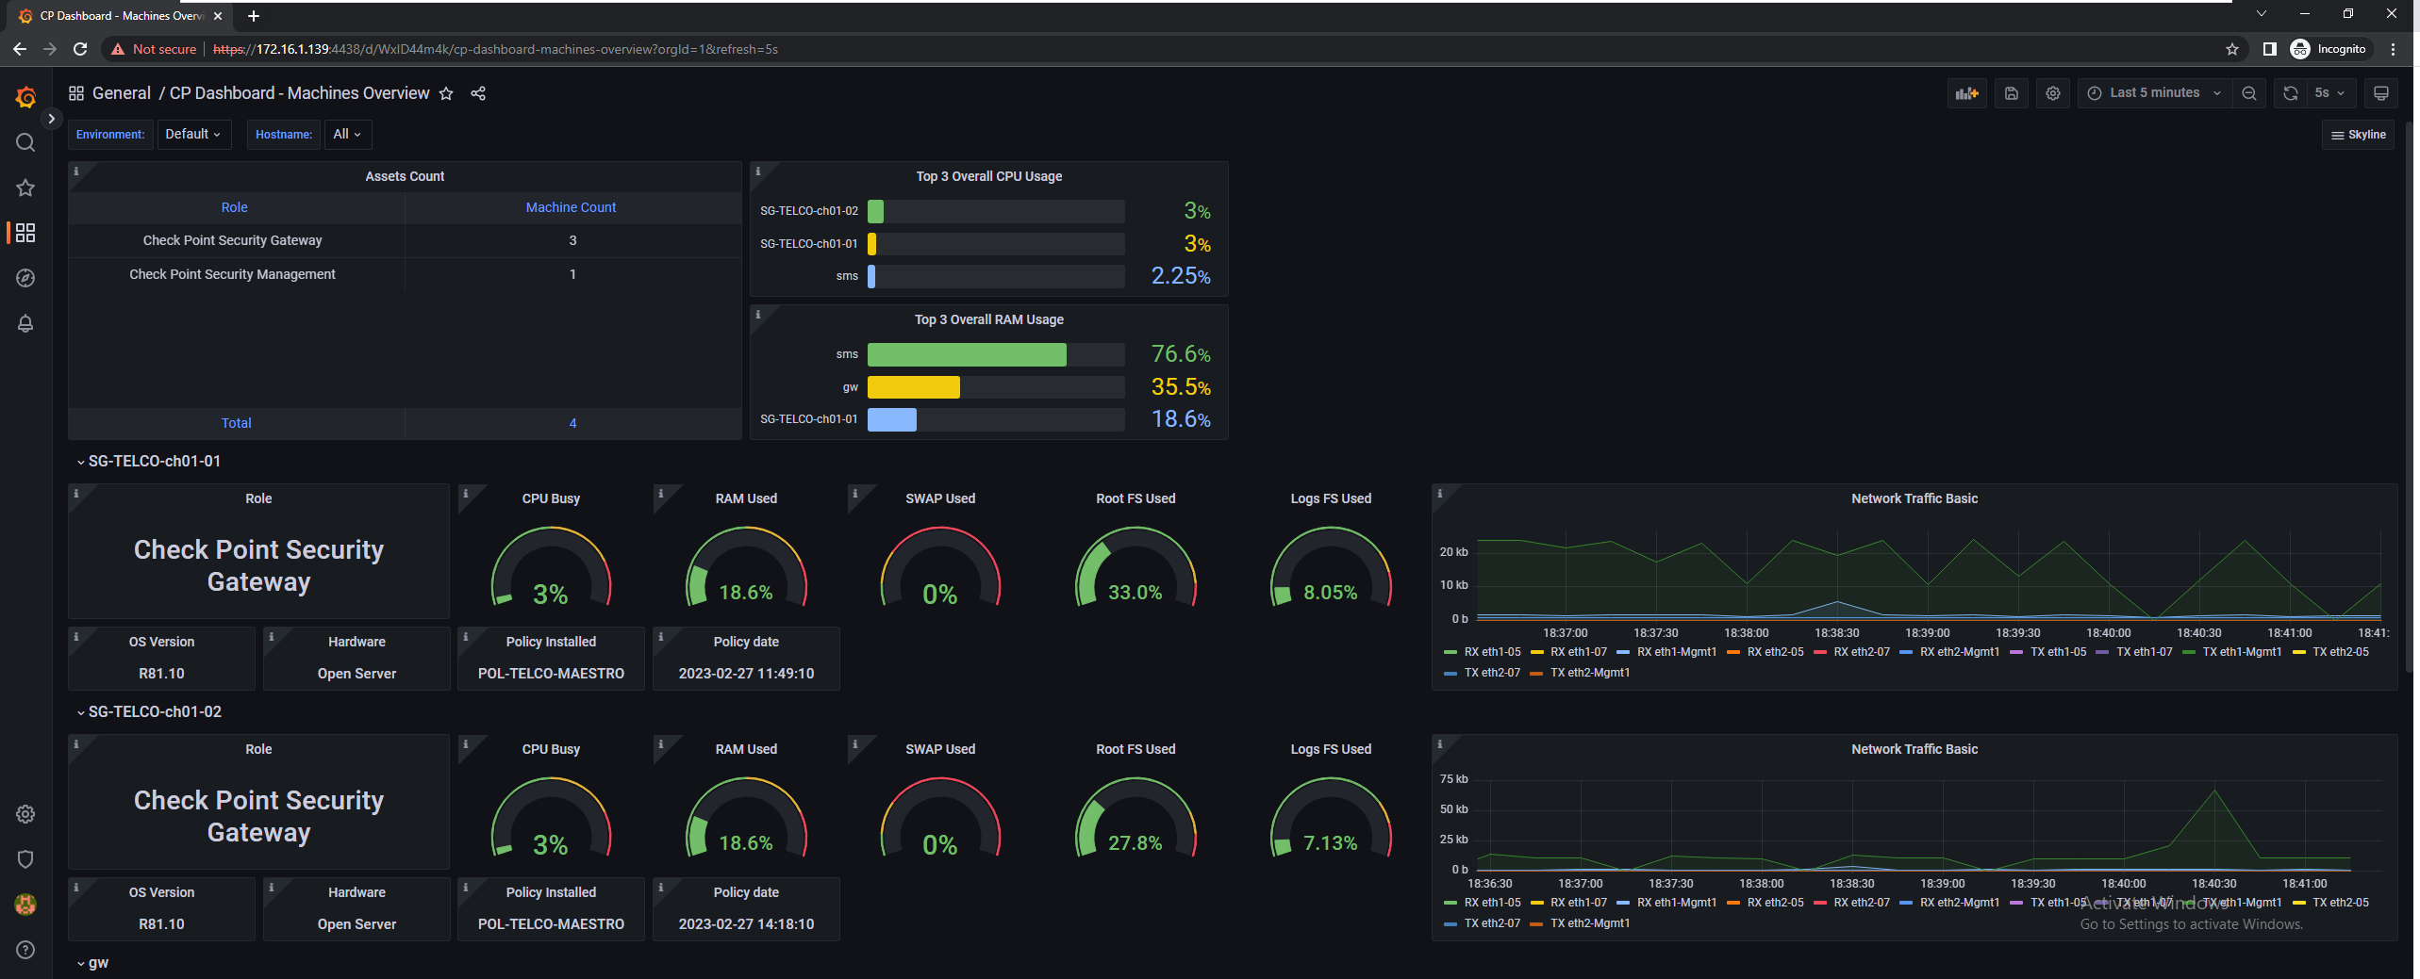Click the Add panel toolbar icon
Image resolution: width=2420 pixels, height=979 pixels.
[1966, 93]
